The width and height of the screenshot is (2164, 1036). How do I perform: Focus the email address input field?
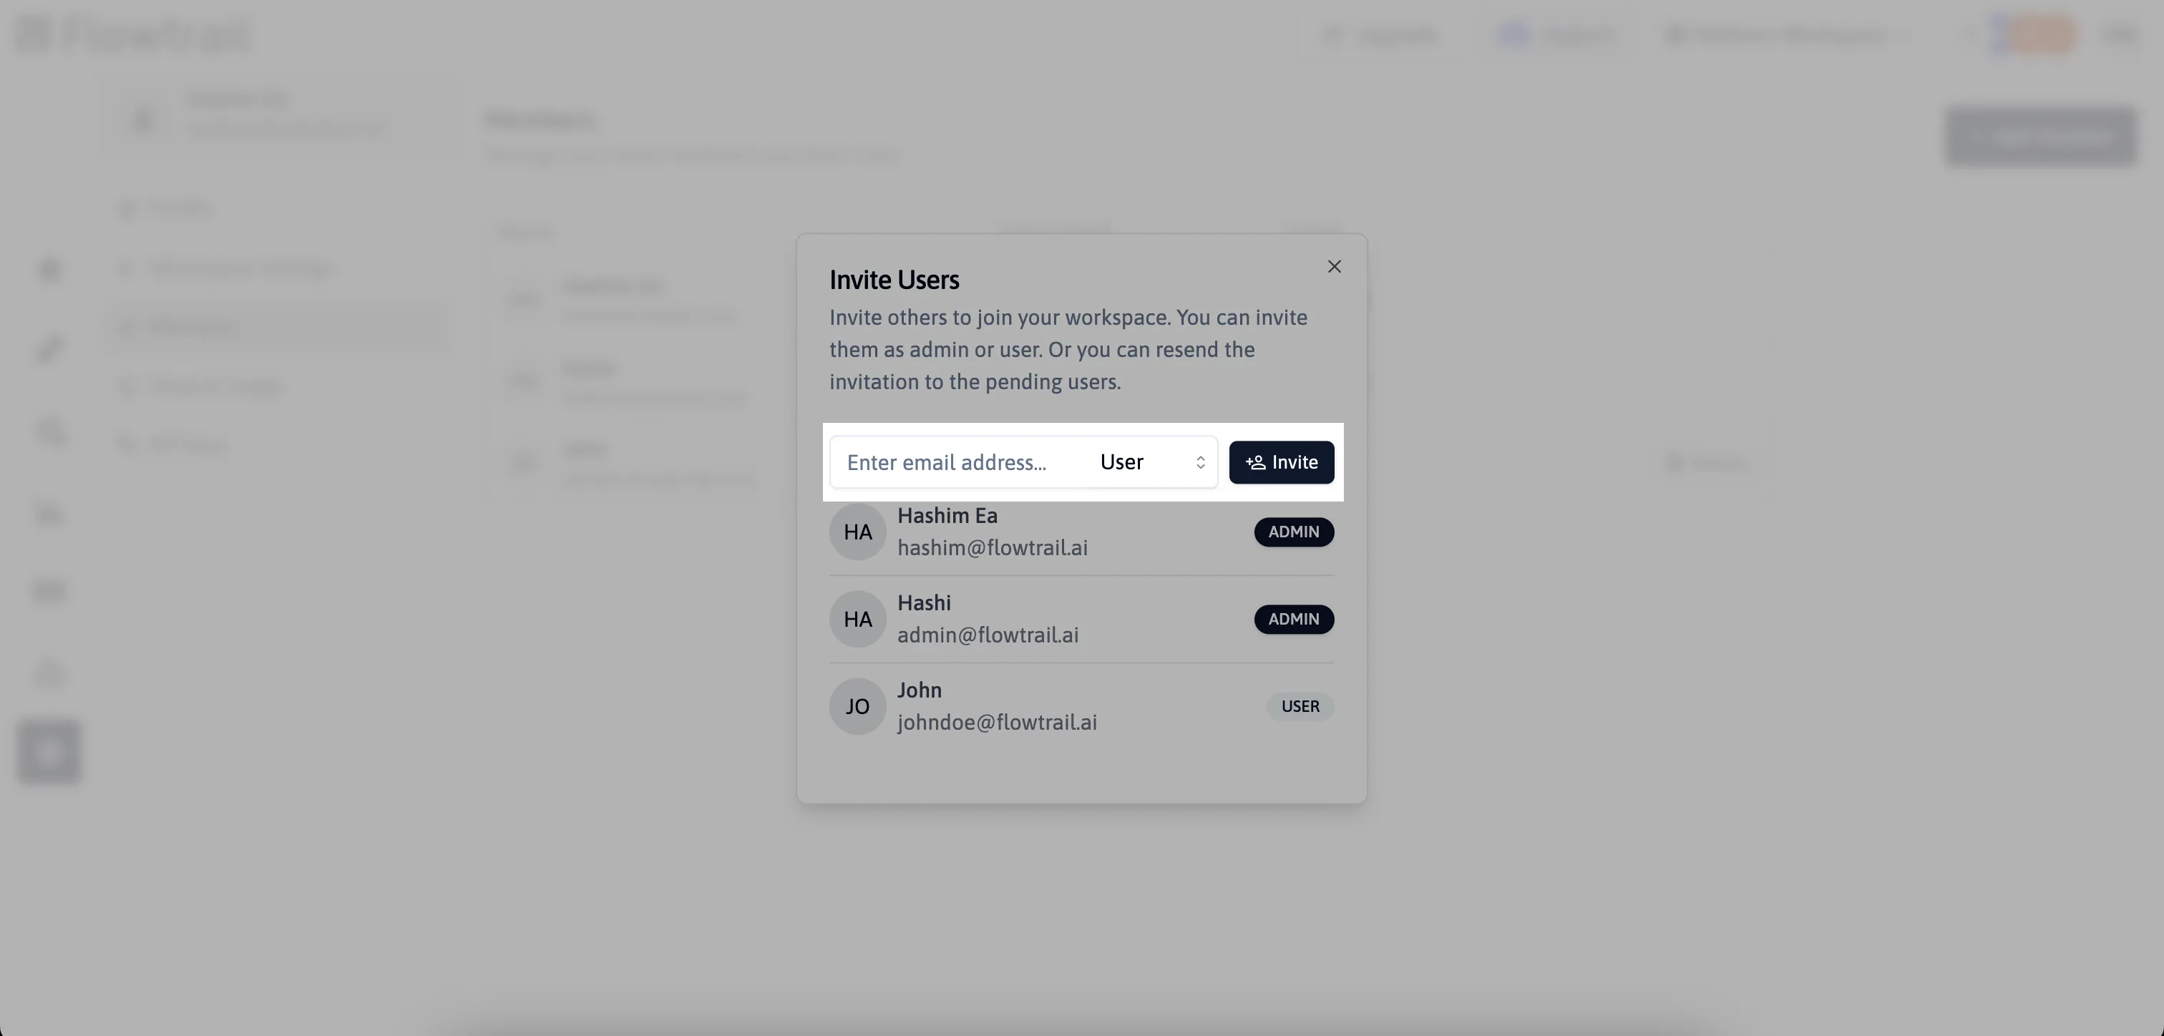pyautogui.click(x=957, y=462)
